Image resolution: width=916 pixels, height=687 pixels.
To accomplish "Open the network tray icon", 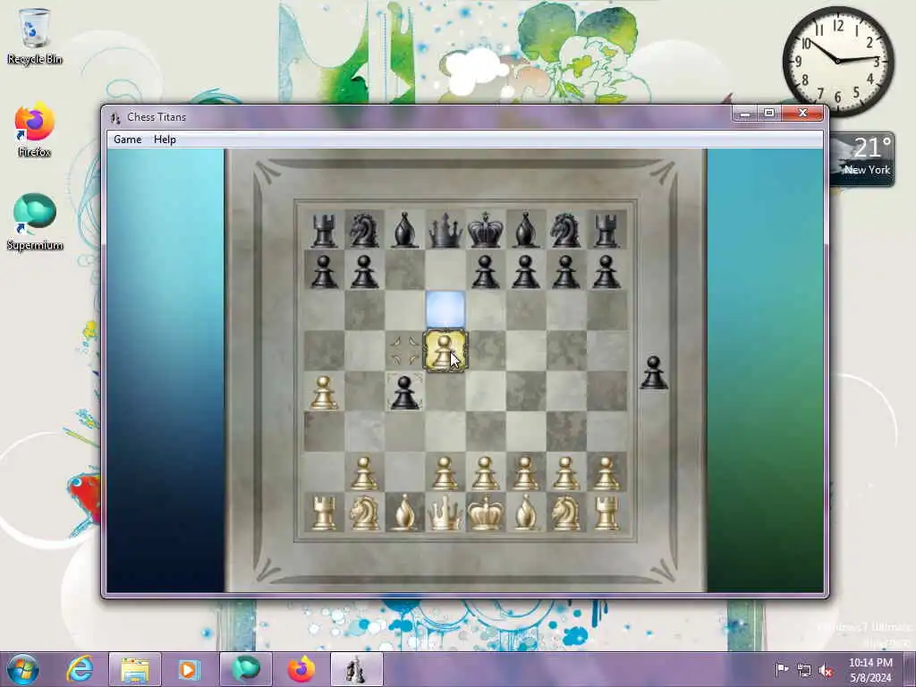I will [804, 670].
